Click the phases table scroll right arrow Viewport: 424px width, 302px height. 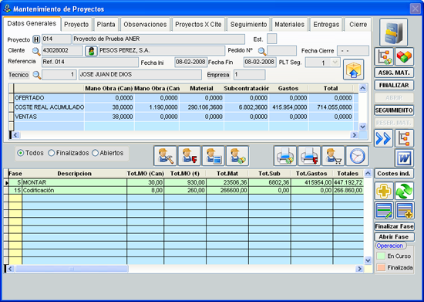tap(359, 269)
